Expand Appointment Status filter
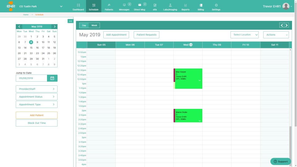This screenshot has height=167, width=297. point(37,97)
